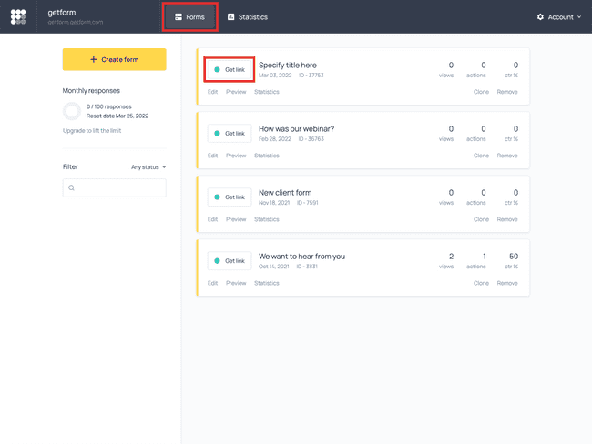Click the plus icon on Create form
This screenshot has height=444, width=592.
[94, 59]
